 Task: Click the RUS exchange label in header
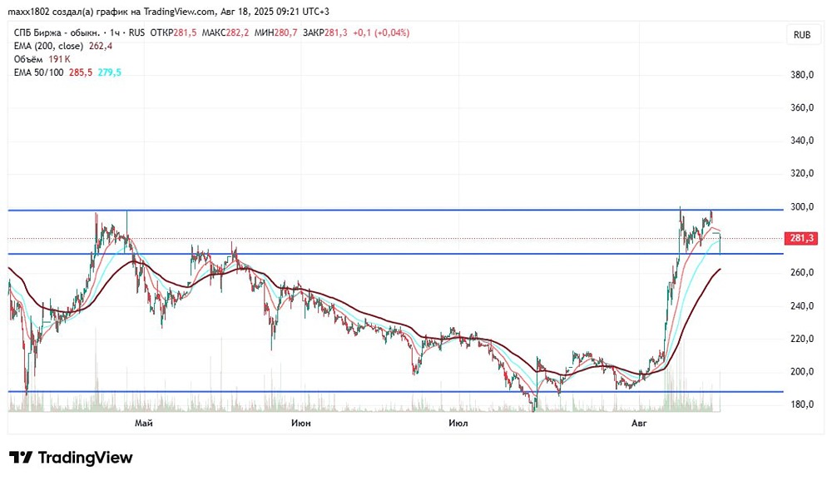[x=136, y=33]
